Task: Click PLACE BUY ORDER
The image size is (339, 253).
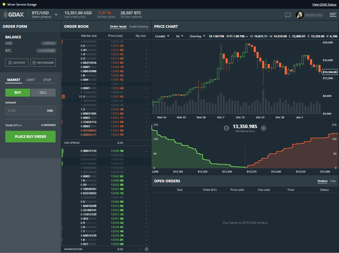Action: [30, 137]
